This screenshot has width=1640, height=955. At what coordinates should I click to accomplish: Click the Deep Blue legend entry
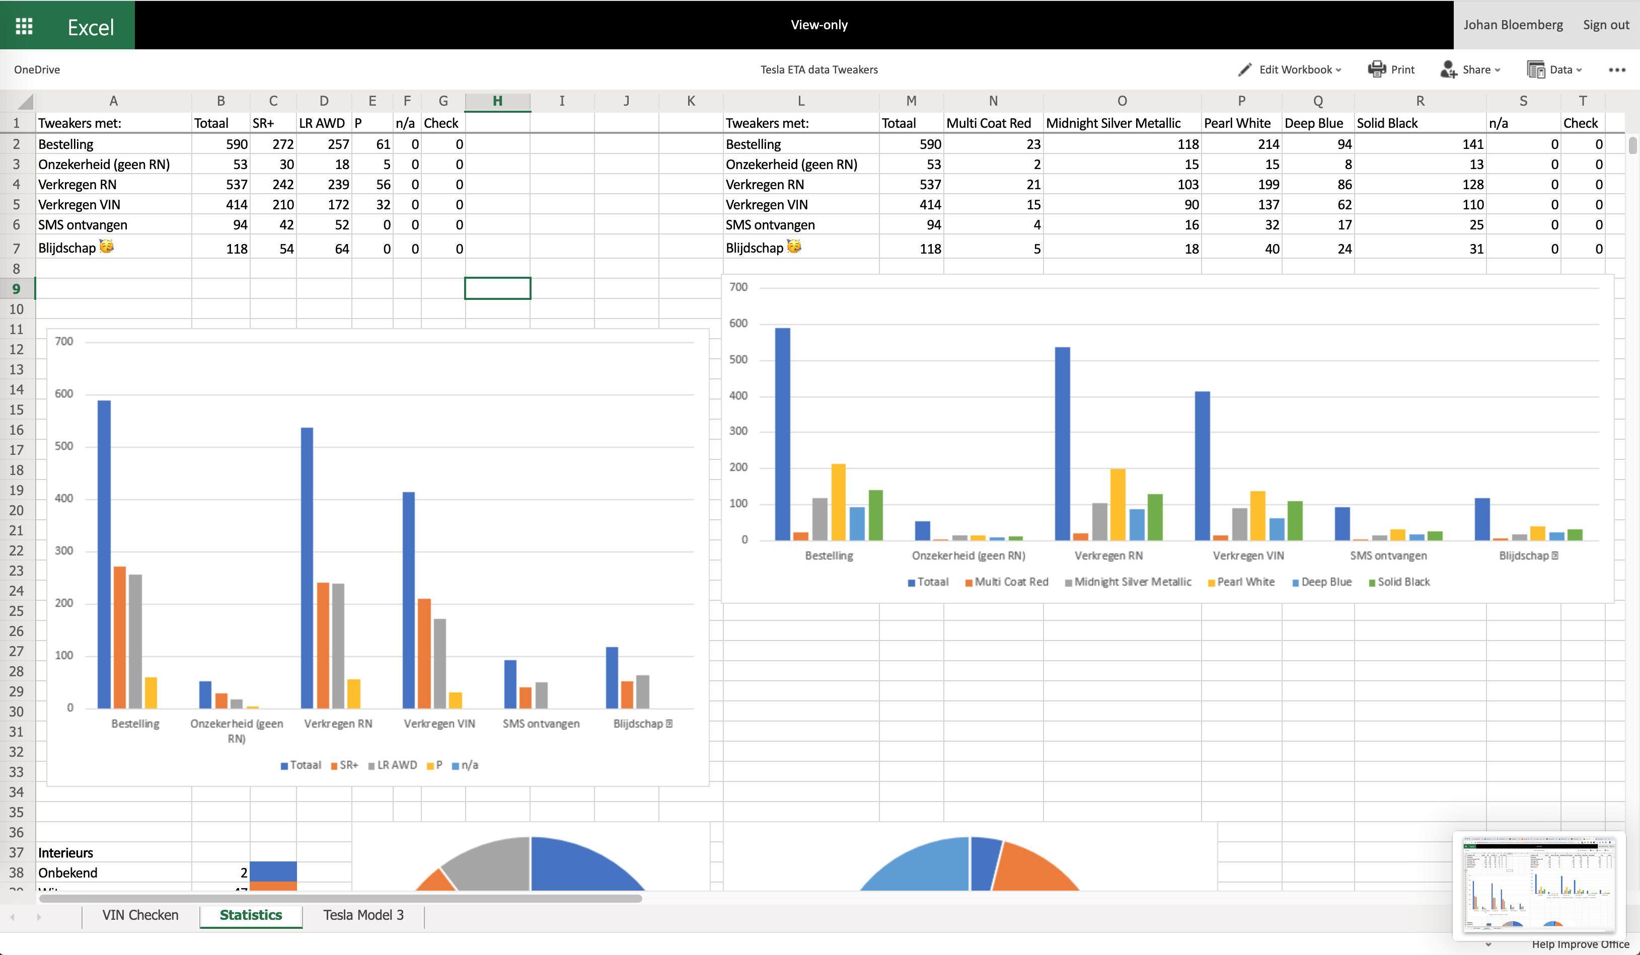(1321, 582)
